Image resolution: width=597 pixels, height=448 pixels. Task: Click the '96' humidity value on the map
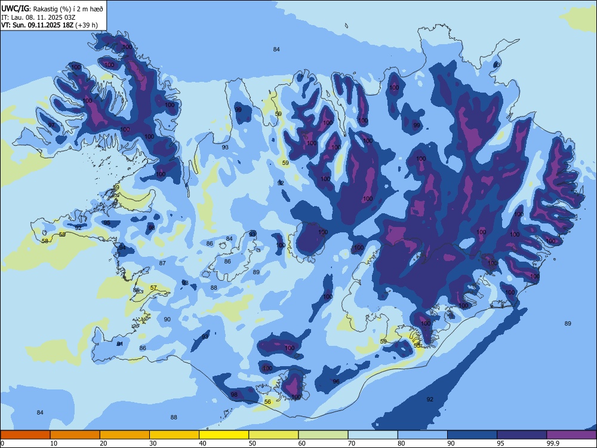coord(336,381)
